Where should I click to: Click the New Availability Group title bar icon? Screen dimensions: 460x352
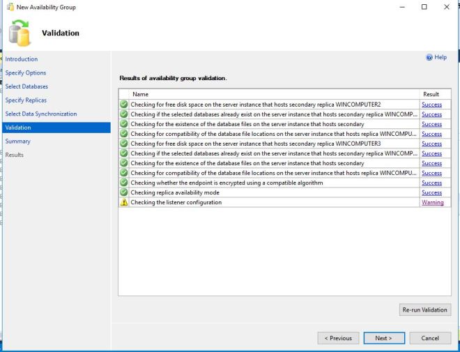(9, 7)
